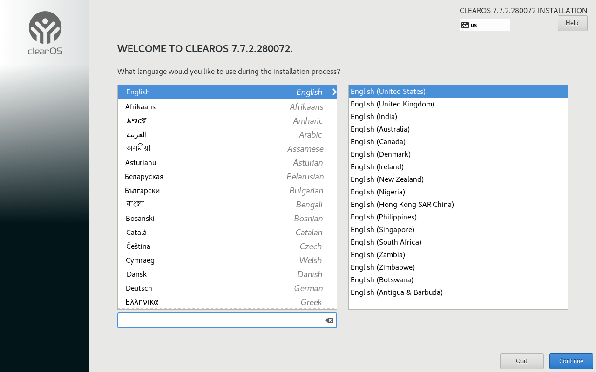This screenshot has width=596, height=372.
Task: Open the us keyboard layout indicator
Action: (485, 25)
